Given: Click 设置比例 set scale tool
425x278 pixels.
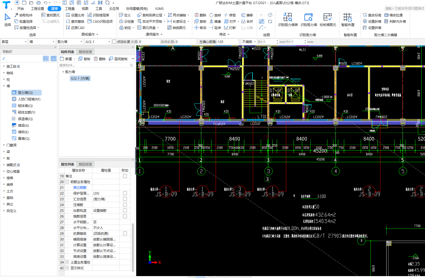Looking at the screenshot, I should coord(75,15).
